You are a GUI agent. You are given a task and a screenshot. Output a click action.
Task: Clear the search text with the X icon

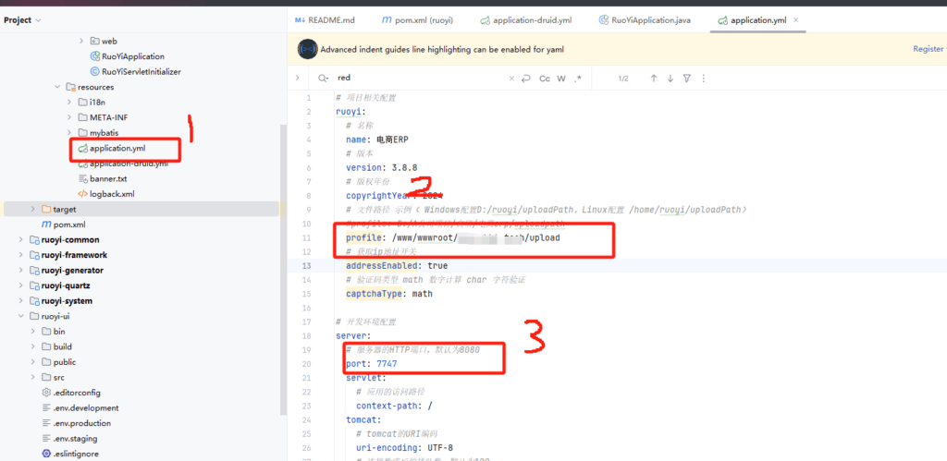(x=510, y=79)
